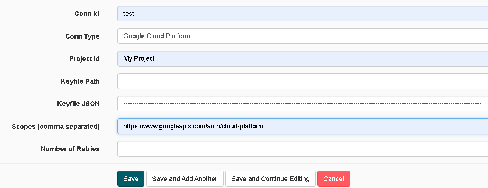Click the empty Keyfile Path field
Viewport: 488px width, 188px height.
(302, 81)
